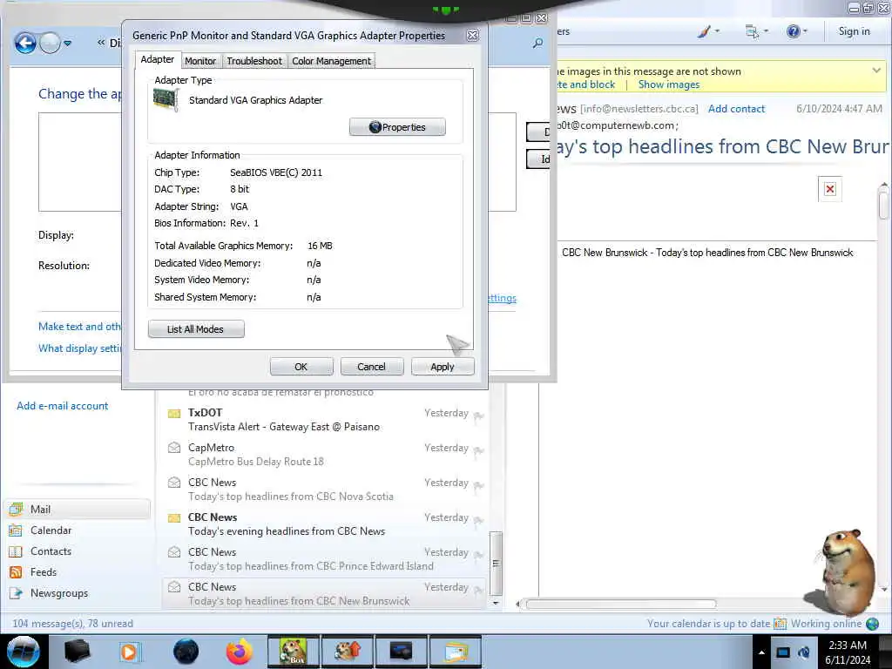Viewport: 892px width, 669px height.
Task: Click Show images in yellow info bar
Action: click(x=668, y=84)
